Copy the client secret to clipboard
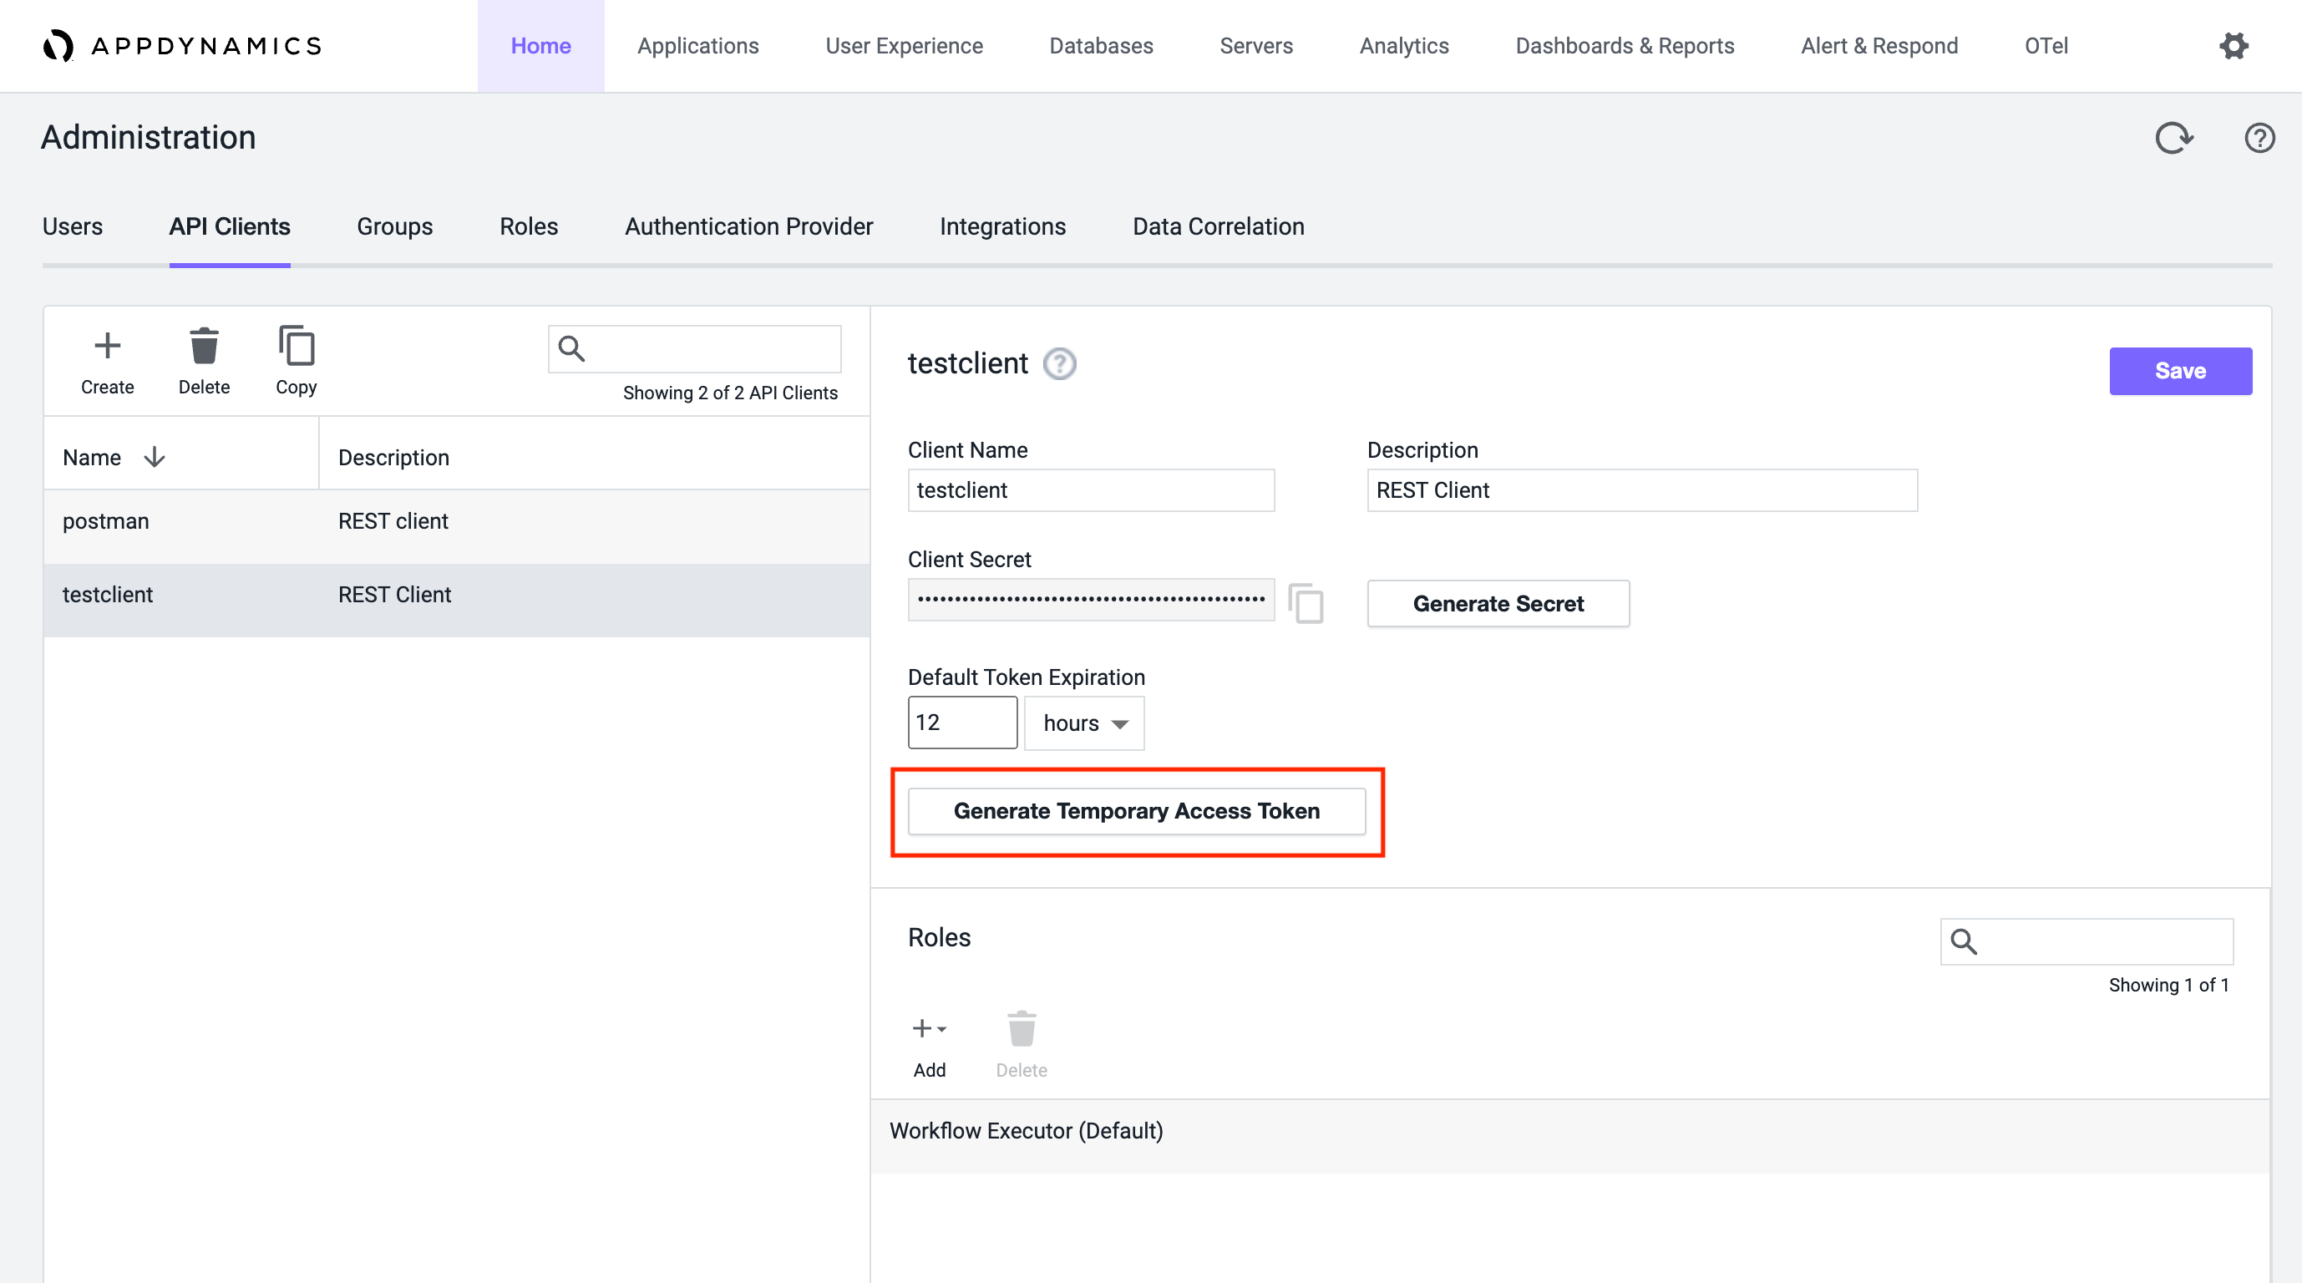This screenshot has height=1283, width=2302. (1306, 603)
